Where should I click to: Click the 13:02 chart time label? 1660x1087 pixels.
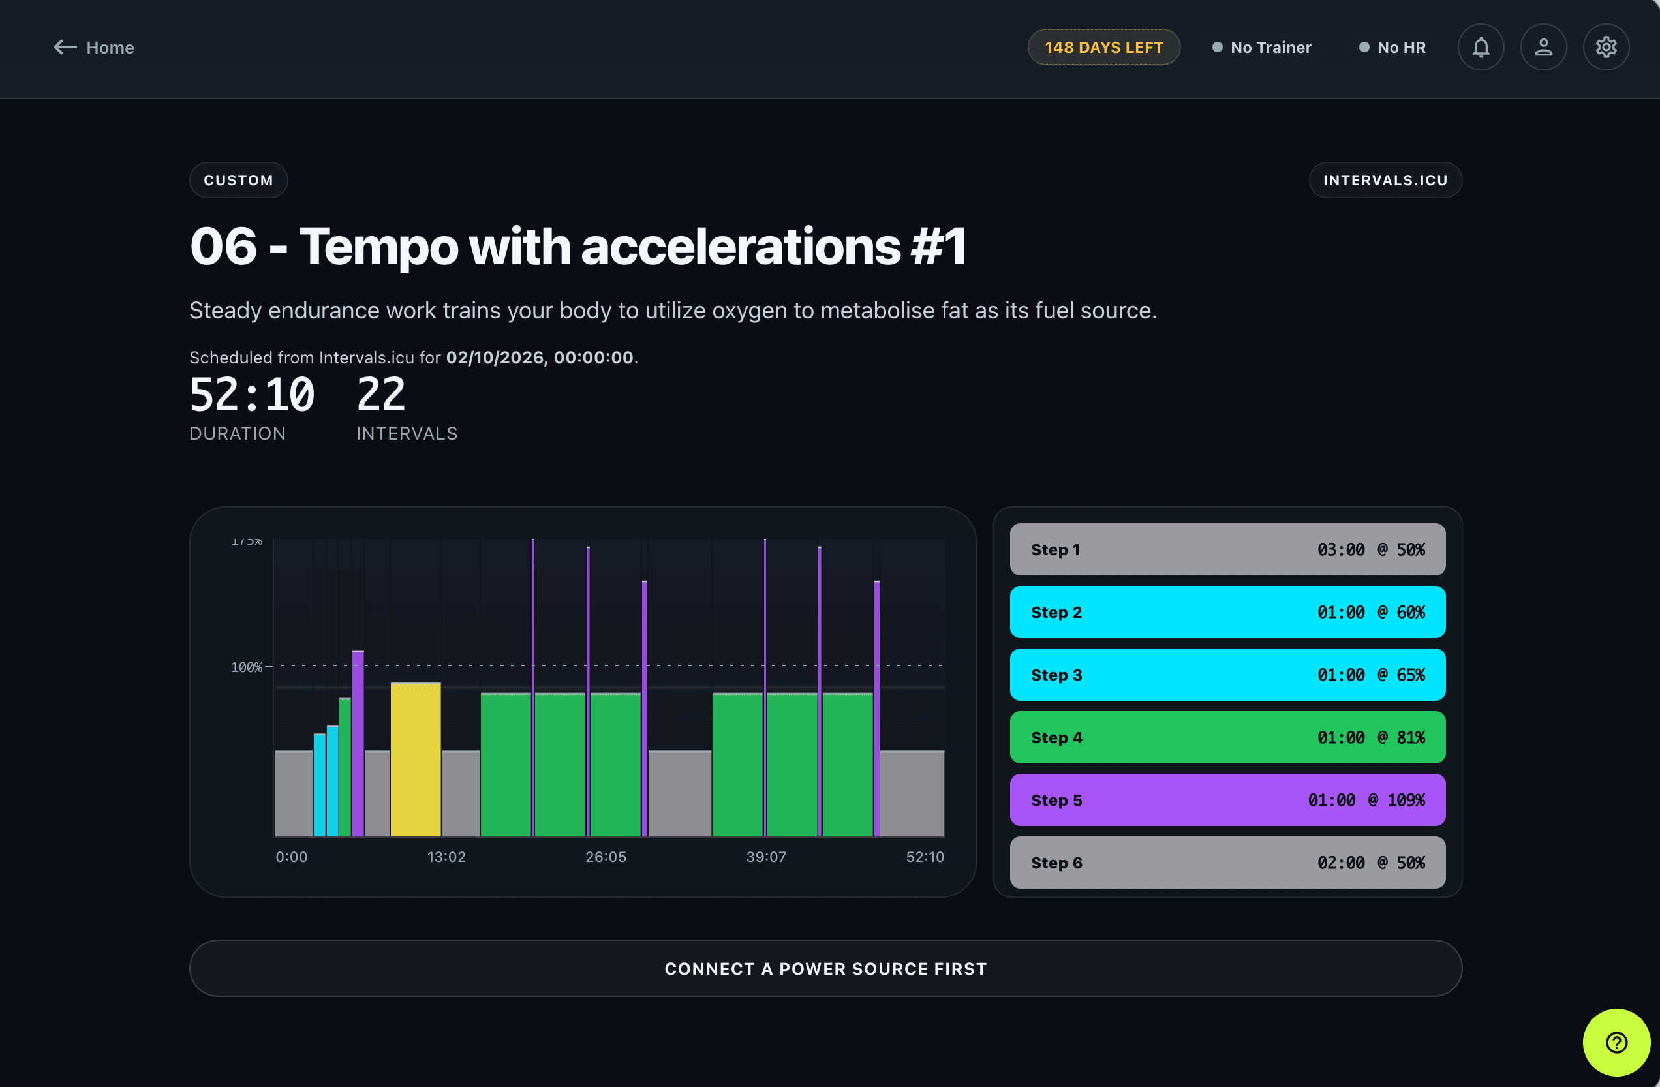pyautogui.click(x=446, y=857)
